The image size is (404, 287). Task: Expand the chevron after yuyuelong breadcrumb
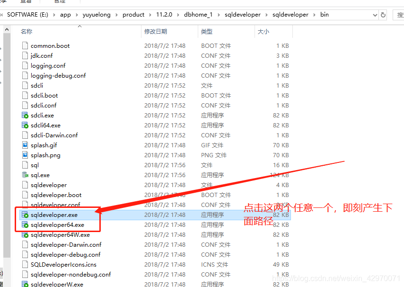pos(116,15)
